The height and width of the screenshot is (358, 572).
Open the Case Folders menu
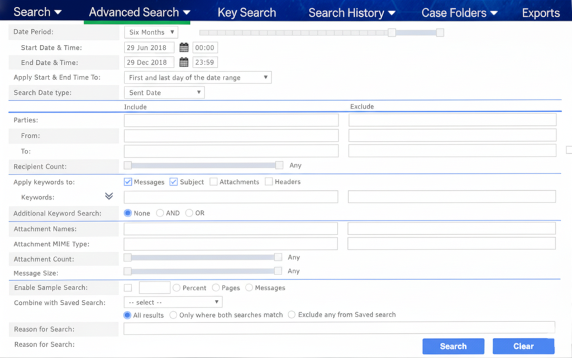pyautogui.click(x=460, y=12)
